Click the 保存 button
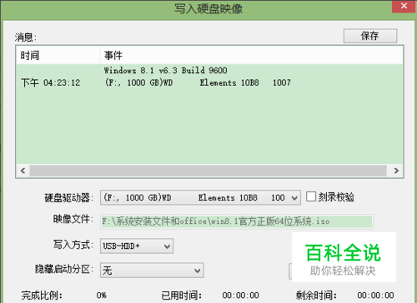The height and width of the screenshot is (303, 417). pyautogui.click(x=370, y=36)
